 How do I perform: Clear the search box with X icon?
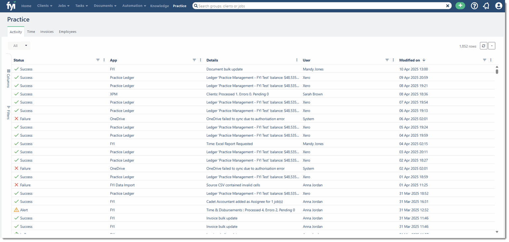[448, 6]
